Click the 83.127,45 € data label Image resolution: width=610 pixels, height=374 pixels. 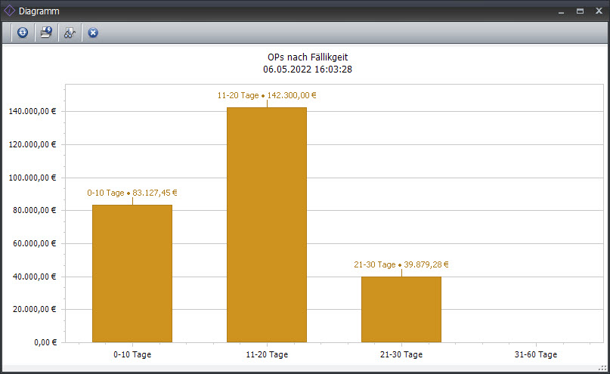pos(132,193)
